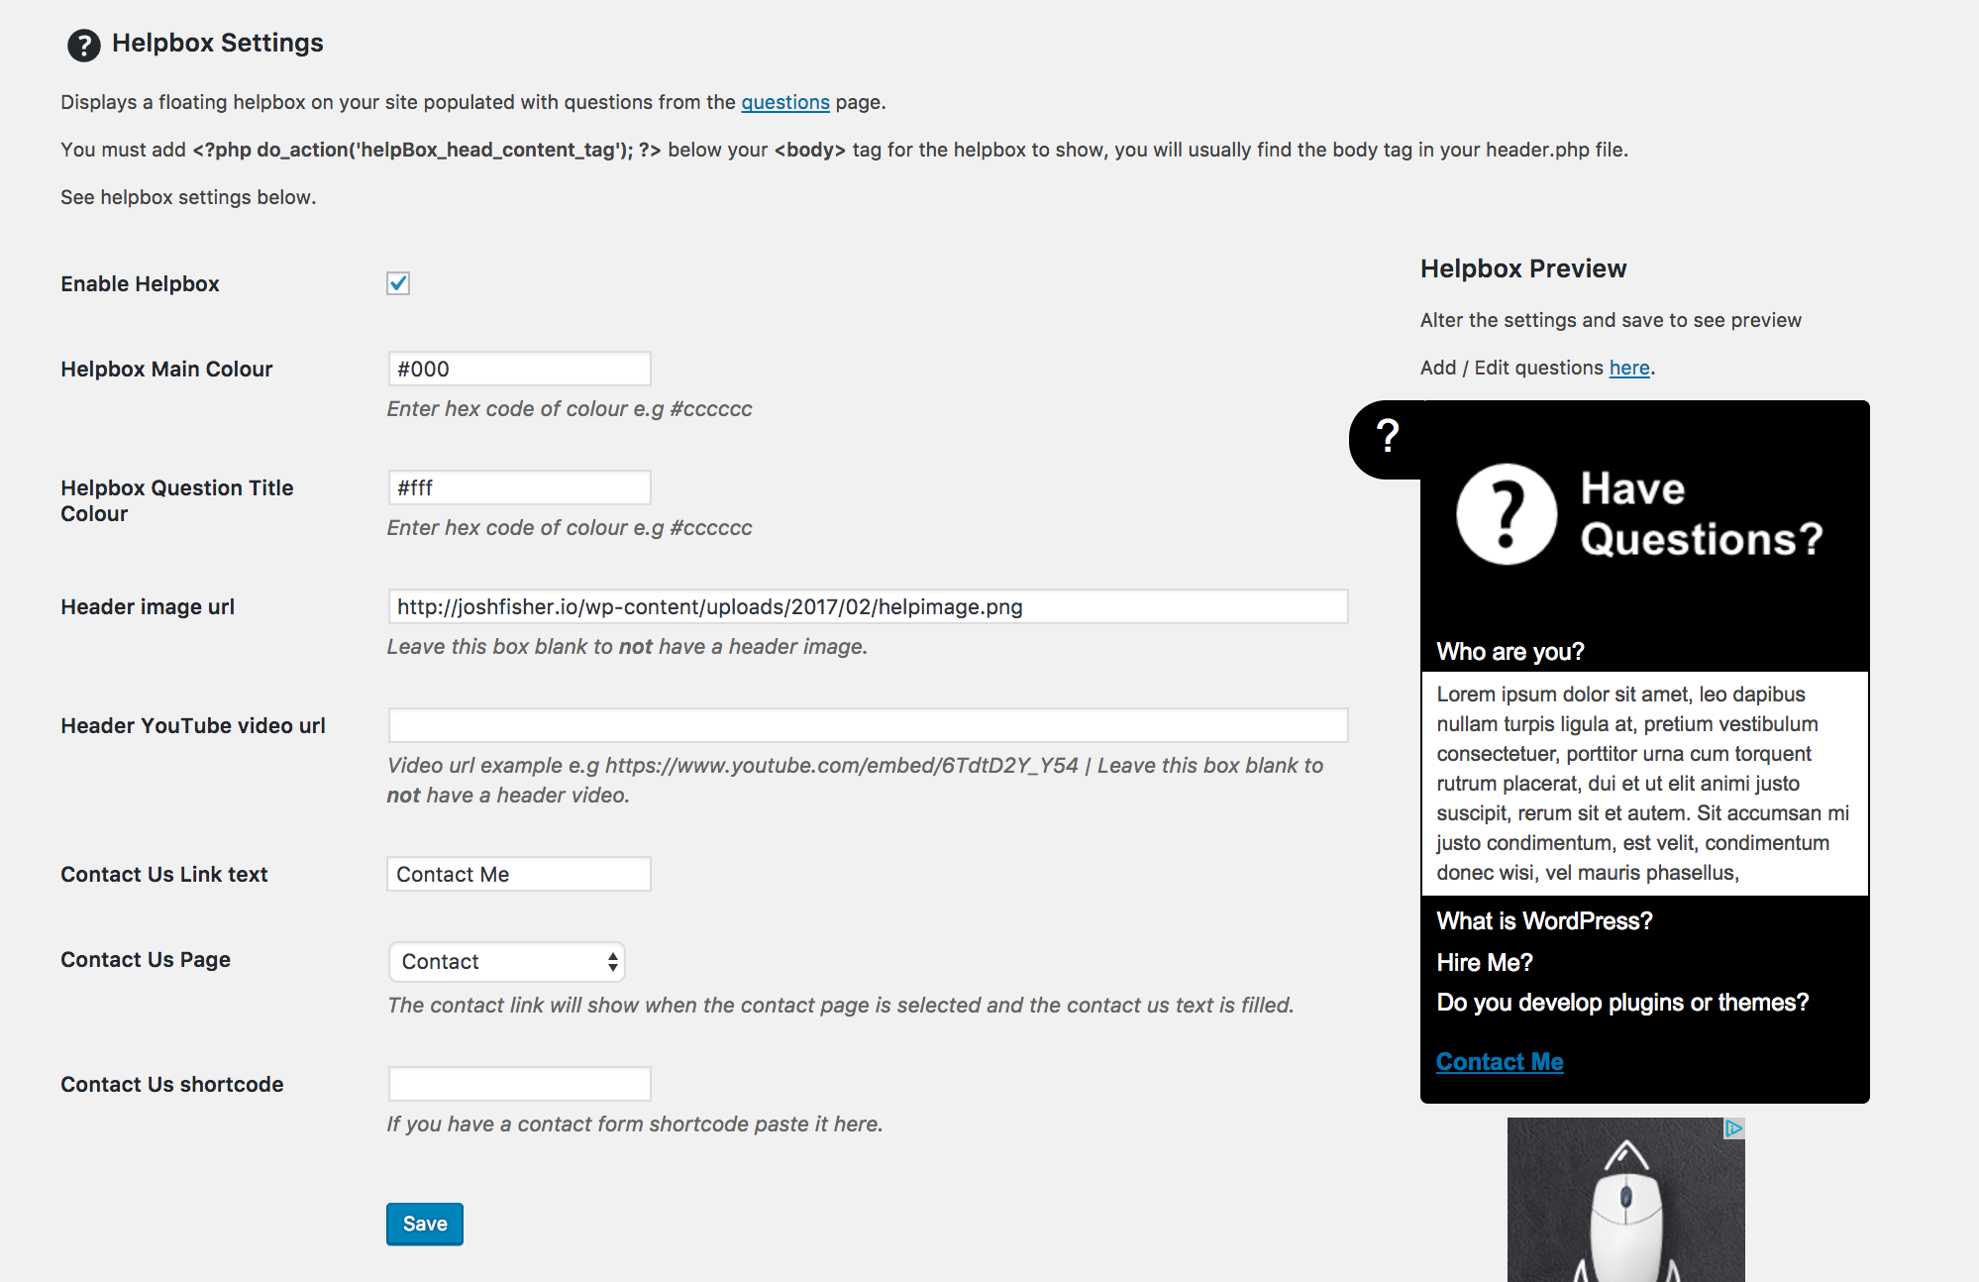
Task: Click the Contact Us Link text field
Action: (x=519, y=874)
